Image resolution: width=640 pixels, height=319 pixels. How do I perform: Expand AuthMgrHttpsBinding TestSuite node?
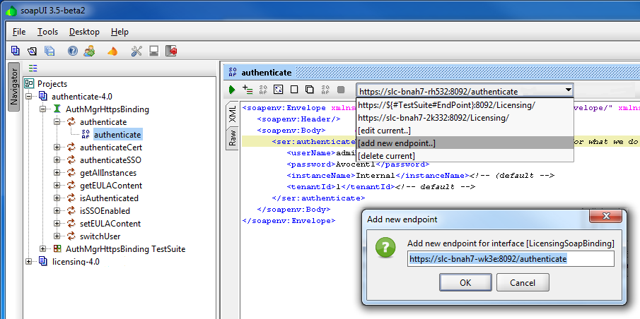pyautogui.click(x=43, y=248)
